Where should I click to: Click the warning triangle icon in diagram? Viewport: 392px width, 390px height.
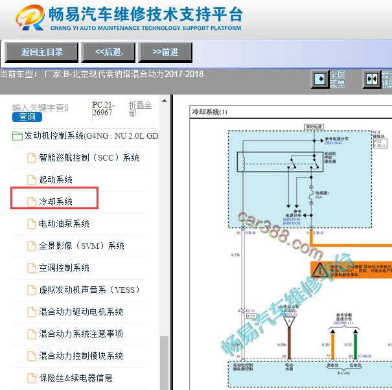(x=319, y=270)
